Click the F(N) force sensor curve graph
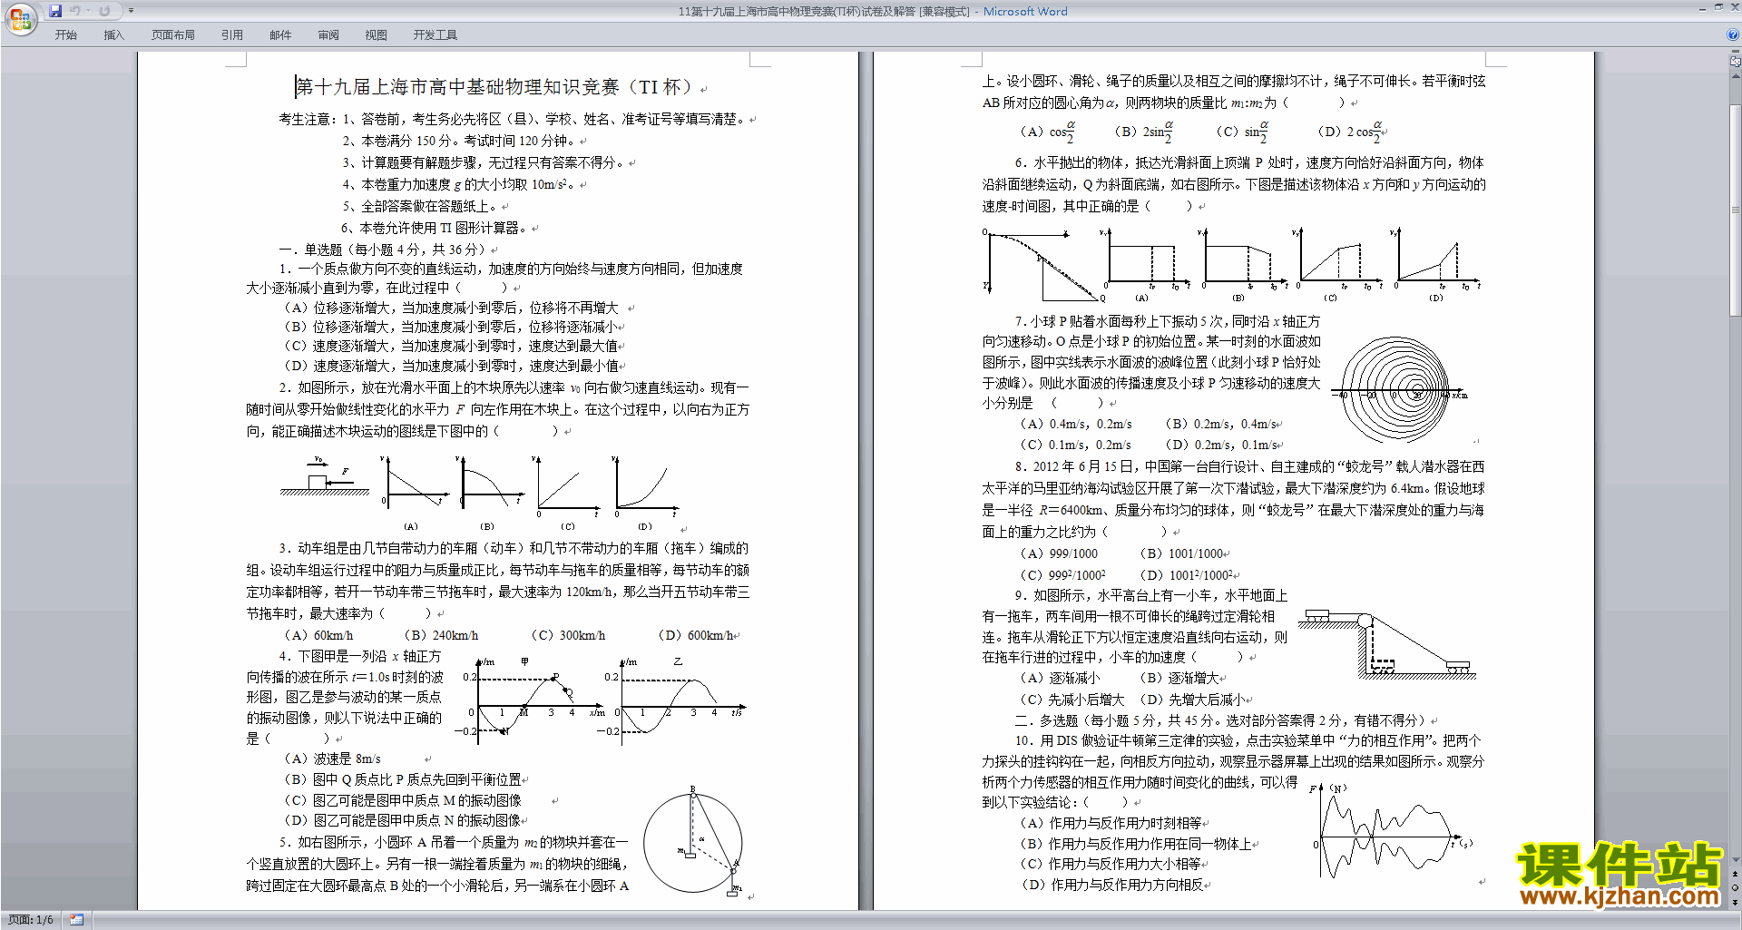 coord(1392,831)
